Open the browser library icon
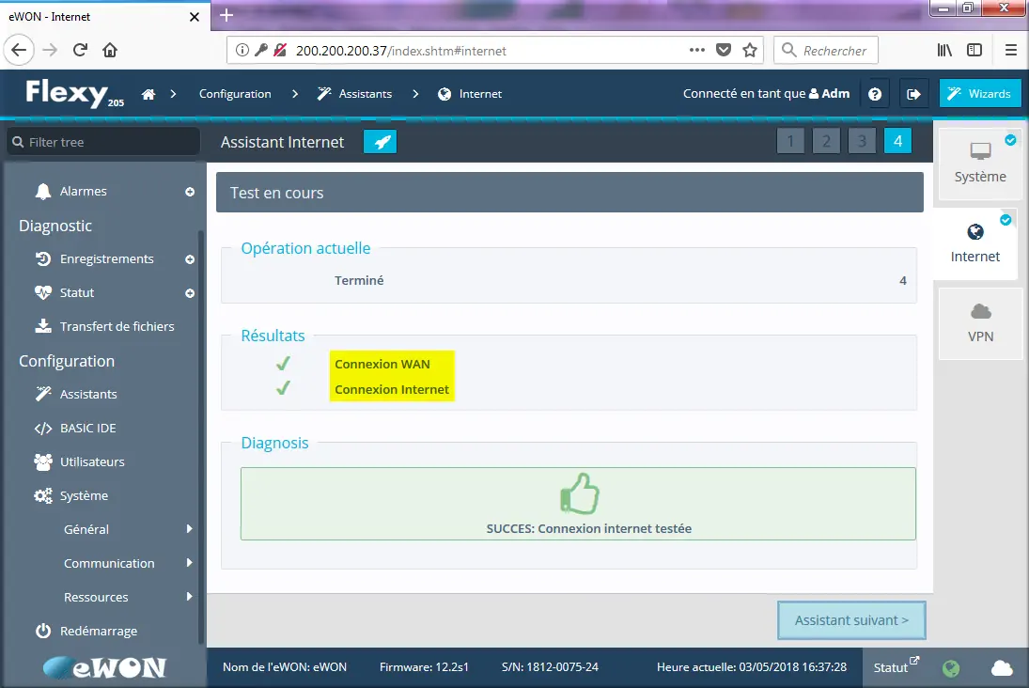This screenshot has height=688, width=1029. (944, 50)
